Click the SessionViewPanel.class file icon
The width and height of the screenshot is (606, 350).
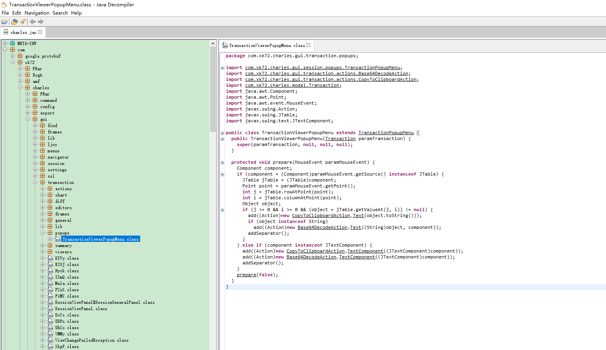point(50,309)
